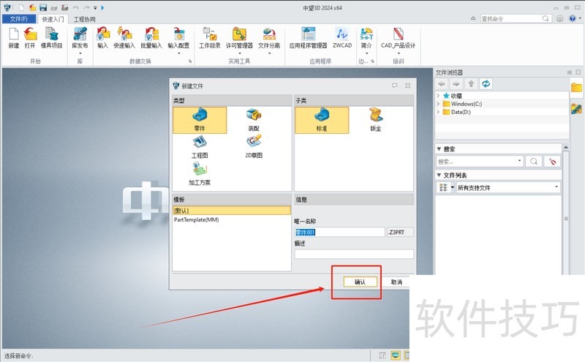
Task: Open 输入配置 dropdown arrow below the icon
Action: click(178, 53)
